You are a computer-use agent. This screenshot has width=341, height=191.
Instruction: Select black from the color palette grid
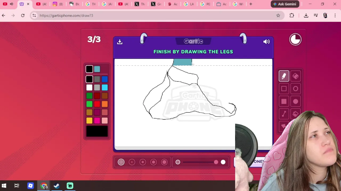(89, 79)
